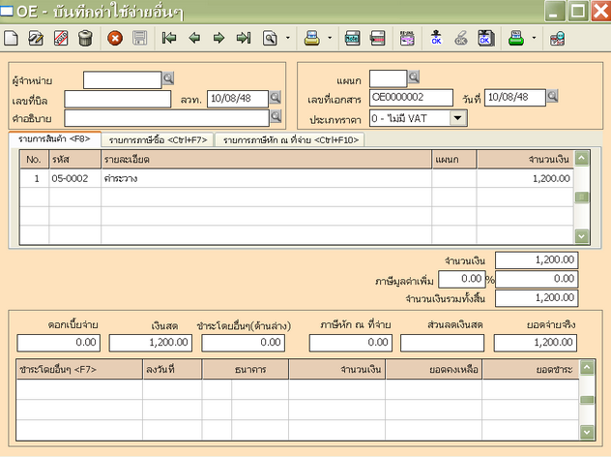The width and height of the screenshot is (611, 457).
Task: Click into the เงินสด amount field
Action: pos(150,343)
